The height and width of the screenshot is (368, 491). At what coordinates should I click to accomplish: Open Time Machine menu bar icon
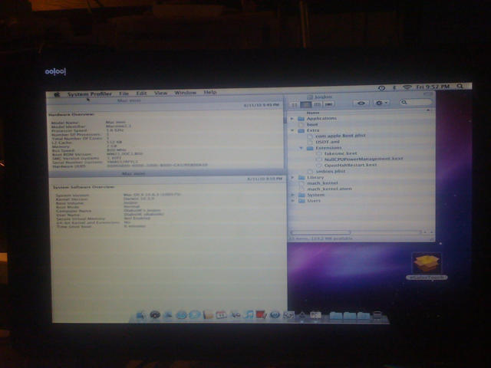click(381, 88)
